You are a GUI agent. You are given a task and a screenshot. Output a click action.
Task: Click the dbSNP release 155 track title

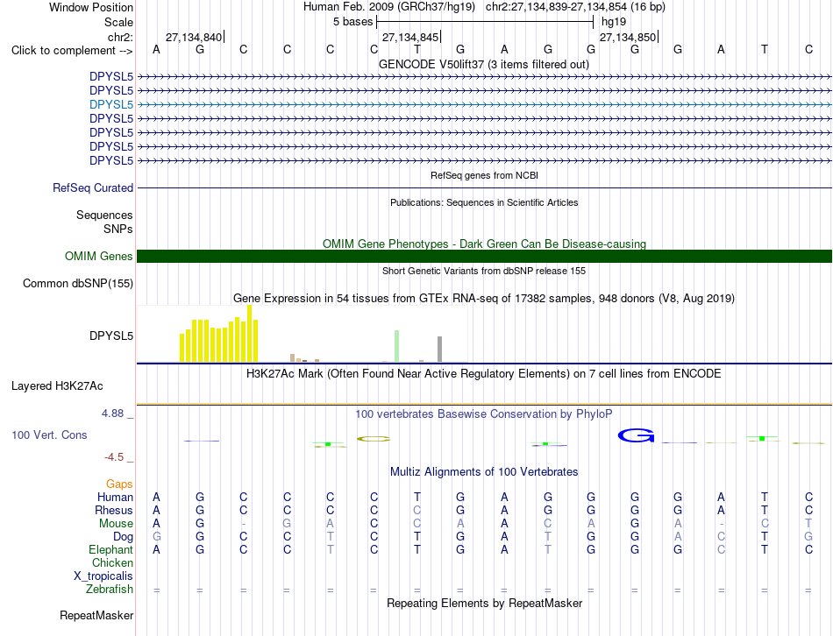(484, 272)
